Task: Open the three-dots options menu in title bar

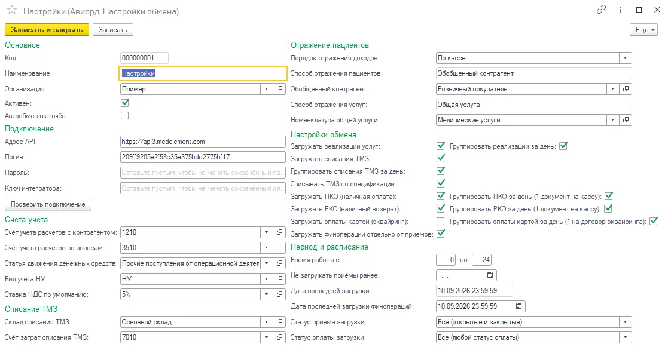Action: coord(620,10)
